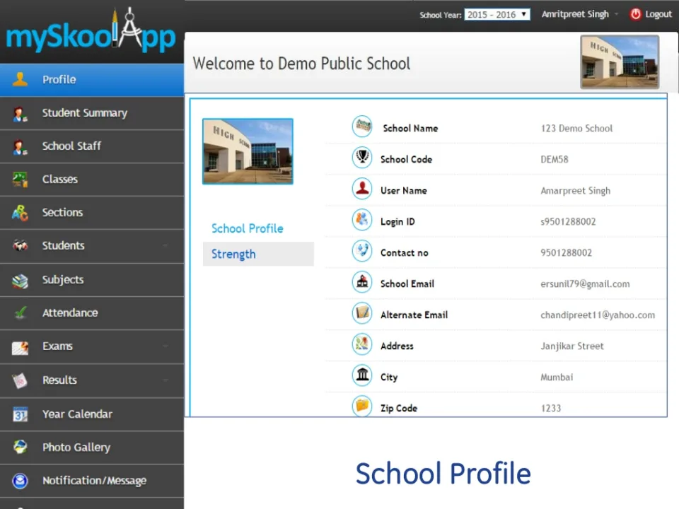Expand the Students submenu arrow
Viewport: 679px width, 509px height.
166,246
